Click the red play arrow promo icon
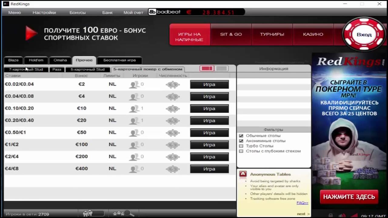The height and width of the screenshot is (218, 388). [x=31, y=33]
